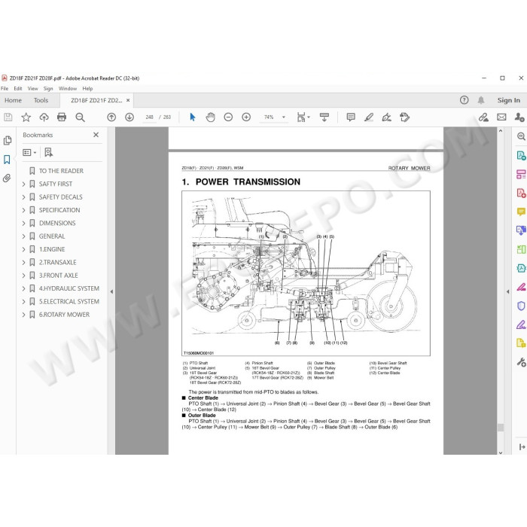Click the Stamp tool icon

(405, 117)
